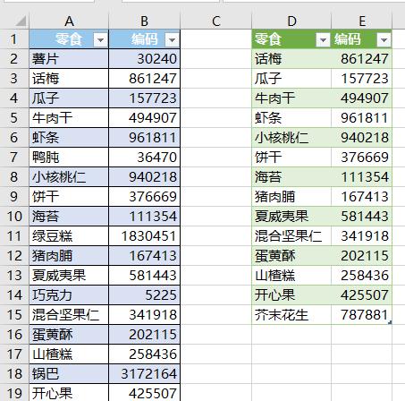Select row 18 header

tap(14, 374)
